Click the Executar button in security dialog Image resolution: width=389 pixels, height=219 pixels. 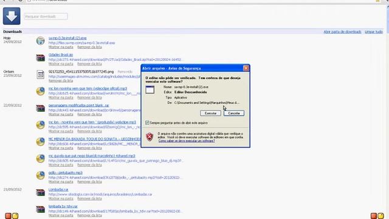210,113
